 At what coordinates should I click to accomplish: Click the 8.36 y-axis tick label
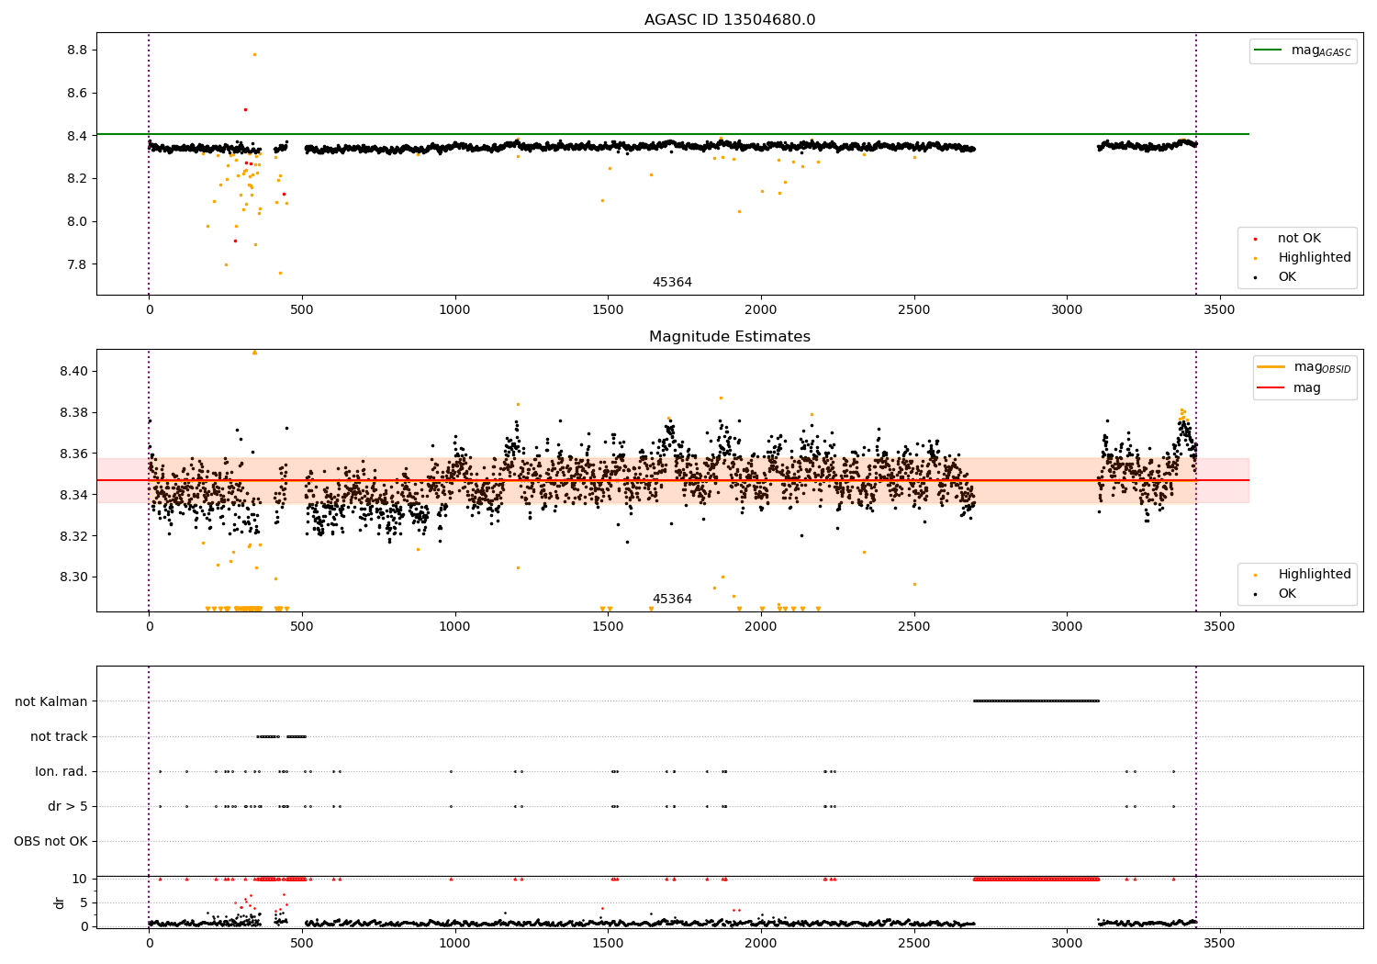[x=73, y=454]
